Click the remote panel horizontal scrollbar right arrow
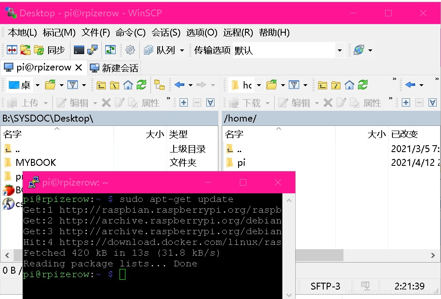The width and height of the screenshot is (441, 299). click(433, 256)
